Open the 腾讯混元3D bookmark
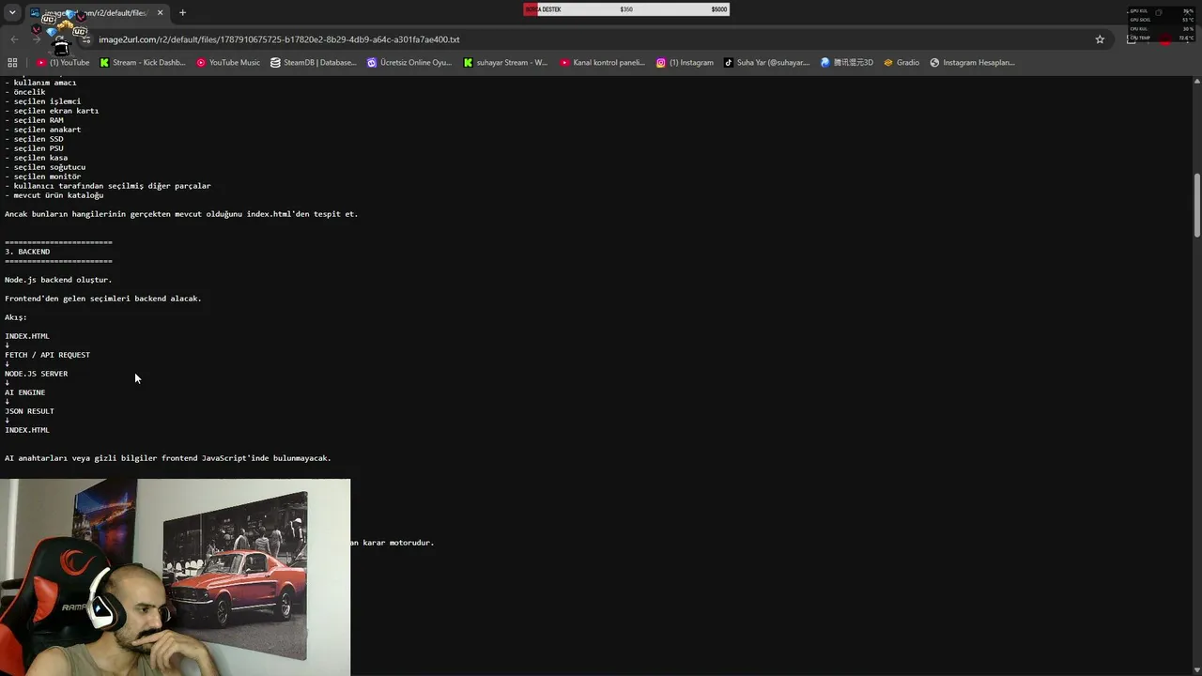1202x676 pixels. coord(847,63)
